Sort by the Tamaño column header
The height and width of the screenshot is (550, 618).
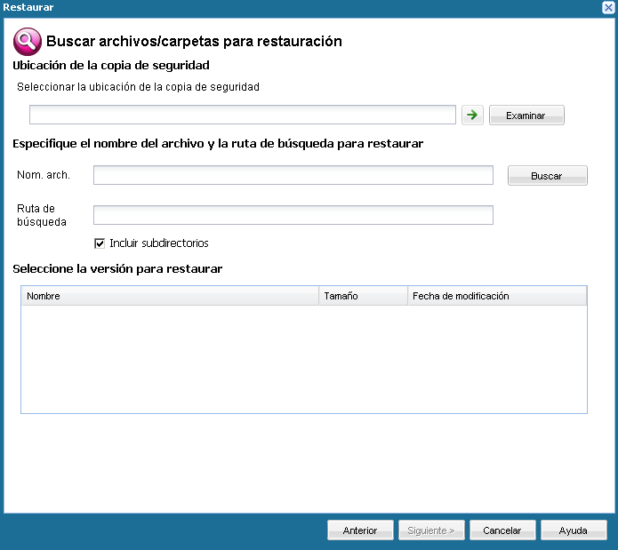363,296
